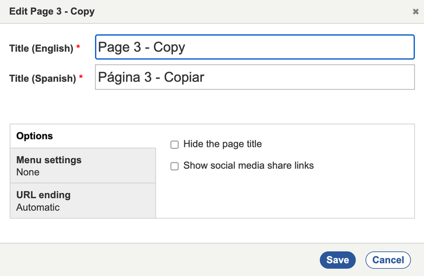Image resolution: width=424 pixels, height=276 pixels.
Task: Cancel editing with the Cancel button
Action: [x=388, y=260]
